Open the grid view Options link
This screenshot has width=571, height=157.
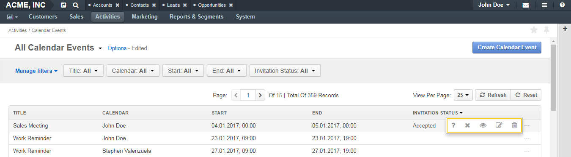pyautogui.click(x=117, y=48)
